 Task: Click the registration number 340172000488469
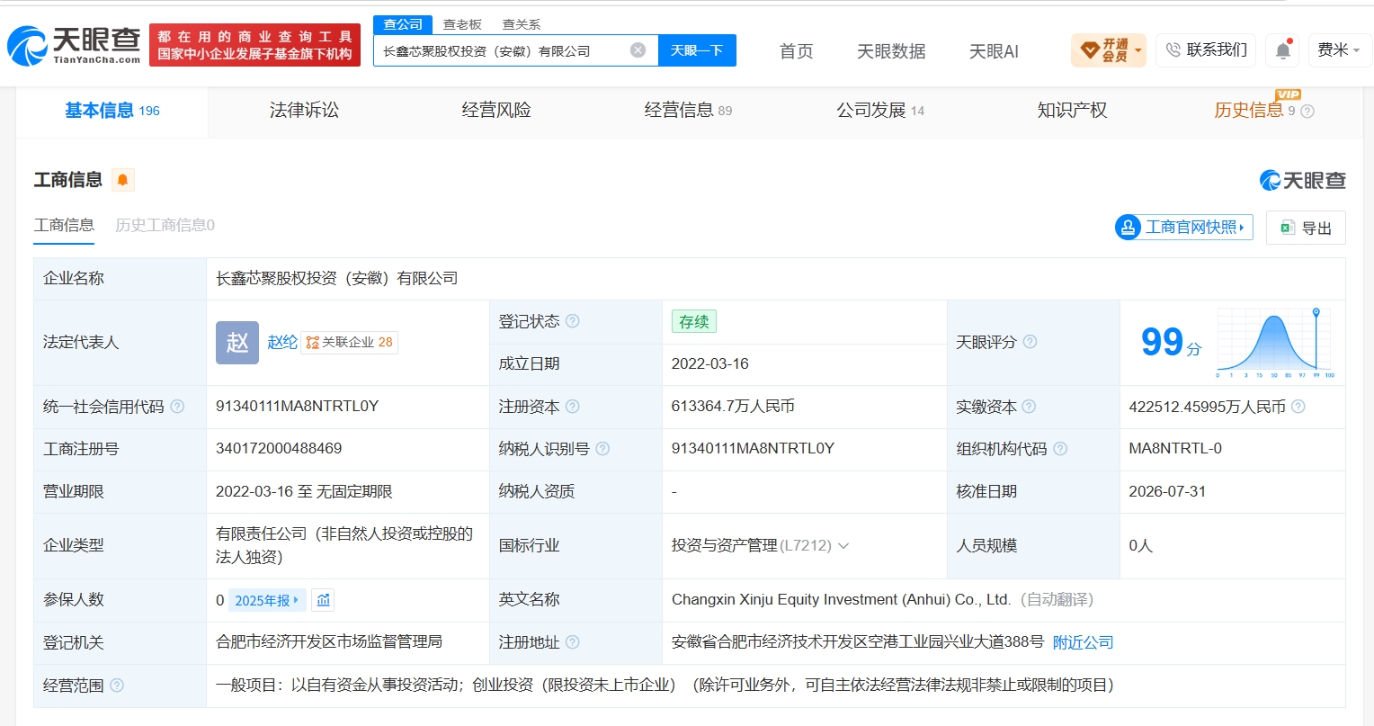pyautogui.click(x=279, y=449)
